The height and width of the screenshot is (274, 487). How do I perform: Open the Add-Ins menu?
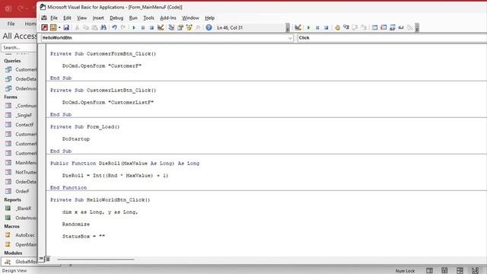[168, 18]
